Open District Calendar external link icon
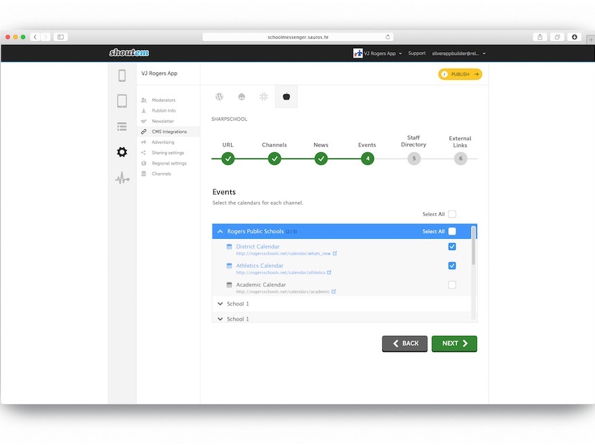The width and height of the screenshot is (595, 447). (x=335, y=253)
